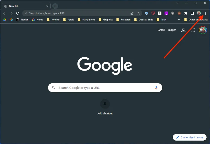Open Search Labs flask icon
Screen dimensions: 210x144
183,30
